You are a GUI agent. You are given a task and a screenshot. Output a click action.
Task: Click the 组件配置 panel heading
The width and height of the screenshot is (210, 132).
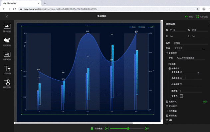[170, 24]
